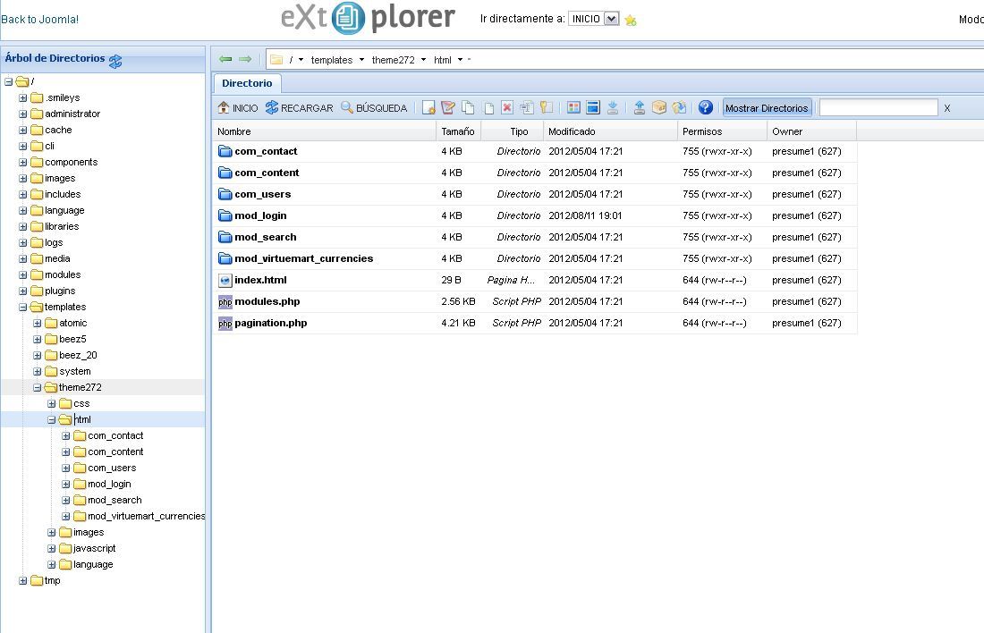The width and height of the screenshot is (984, 633).
Task: Select the pagination.php file
Action: 534,323
